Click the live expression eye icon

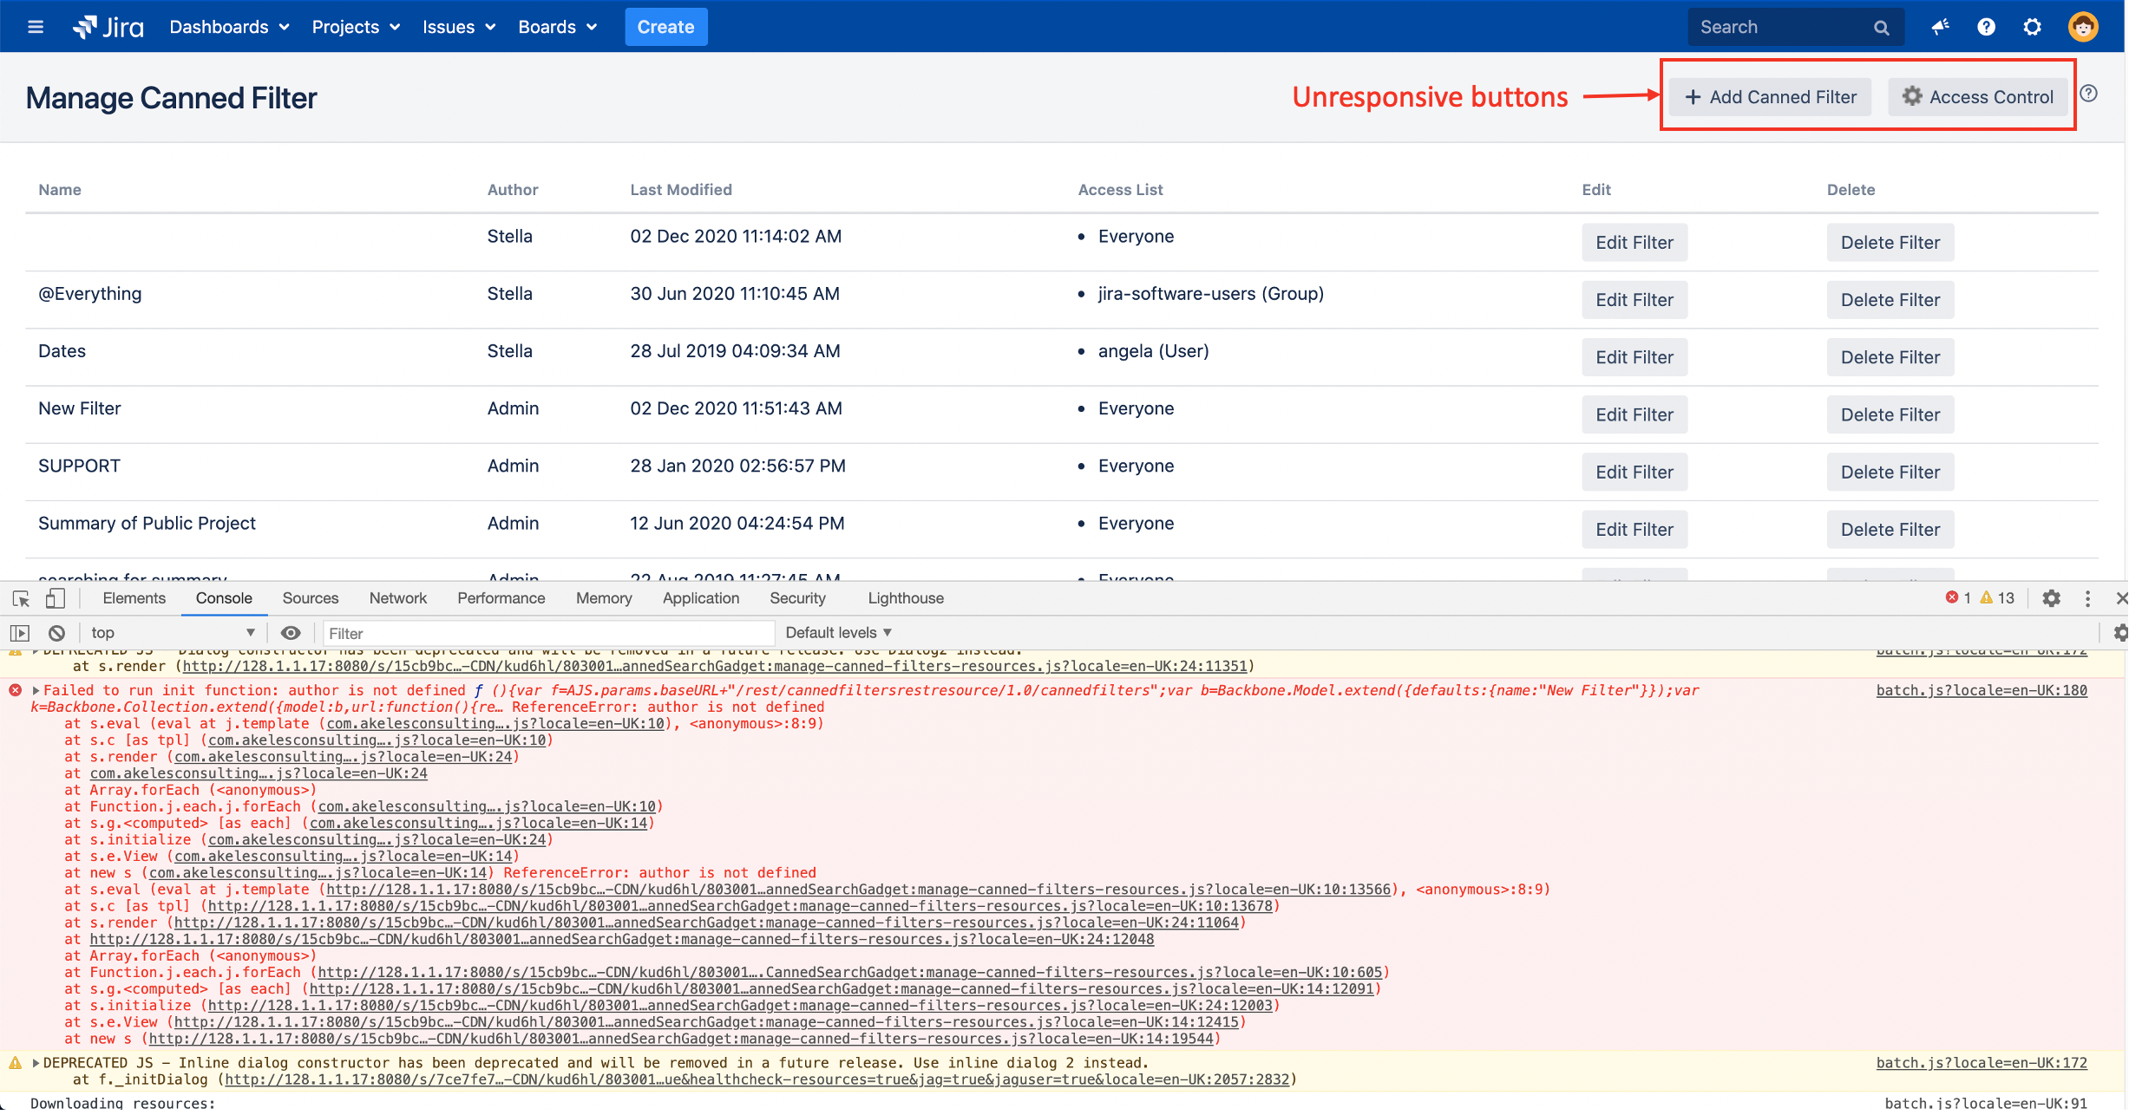click(291, 634)
